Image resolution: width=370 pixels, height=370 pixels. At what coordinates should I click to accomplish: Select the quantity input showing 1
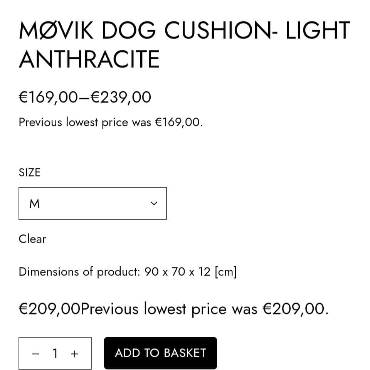click(x=55, y=353)
